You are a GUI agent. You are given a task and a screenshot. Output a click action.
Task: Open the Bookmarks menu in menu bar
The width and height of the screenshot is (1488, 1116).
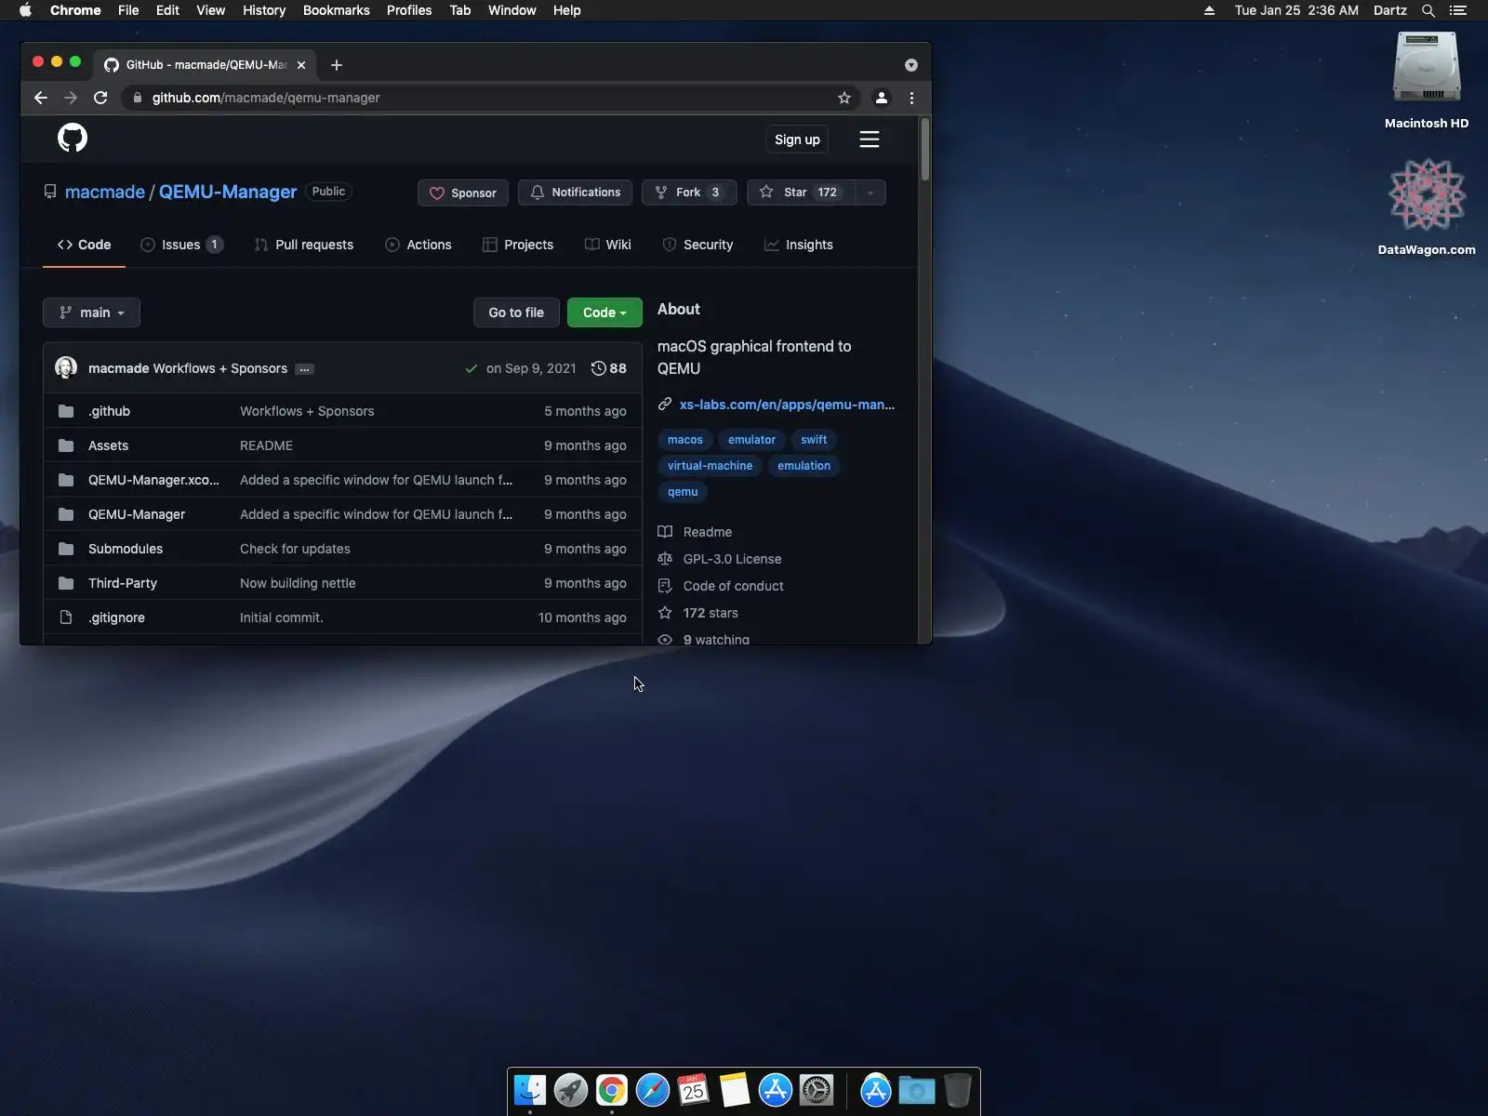(x=337, y=10)
